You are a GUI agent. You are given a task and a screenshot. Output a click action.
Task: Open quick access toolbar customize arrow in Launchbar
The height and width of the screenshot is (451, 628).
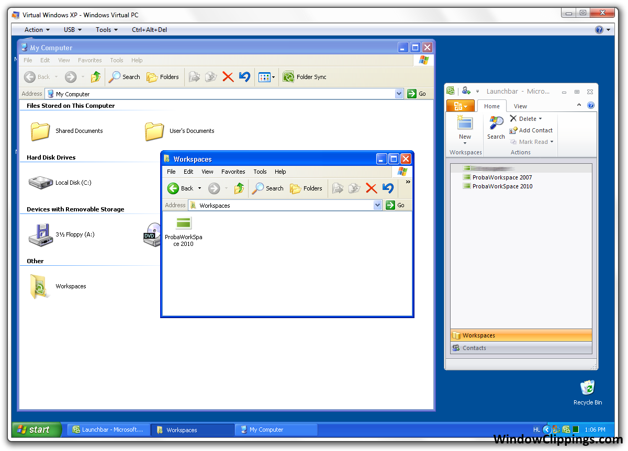[477, 92]
